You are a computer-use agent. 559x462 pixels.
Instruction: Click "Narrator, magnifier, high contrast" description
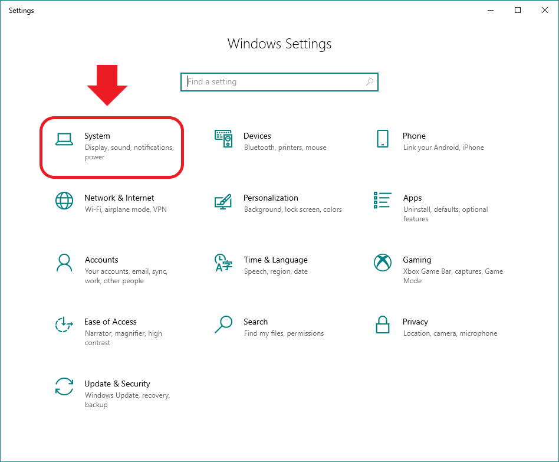tap(123, 338)
